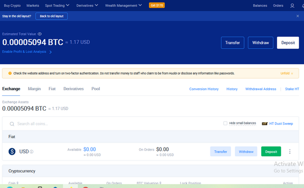
Task: Click the info icon next to USD
Action: click(x=31, y=151)
